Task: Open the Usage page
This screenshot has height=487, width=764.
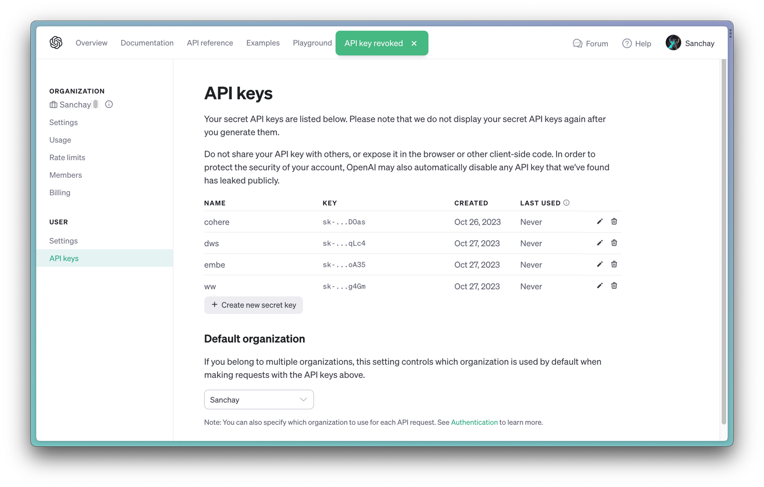Action: 60,140
